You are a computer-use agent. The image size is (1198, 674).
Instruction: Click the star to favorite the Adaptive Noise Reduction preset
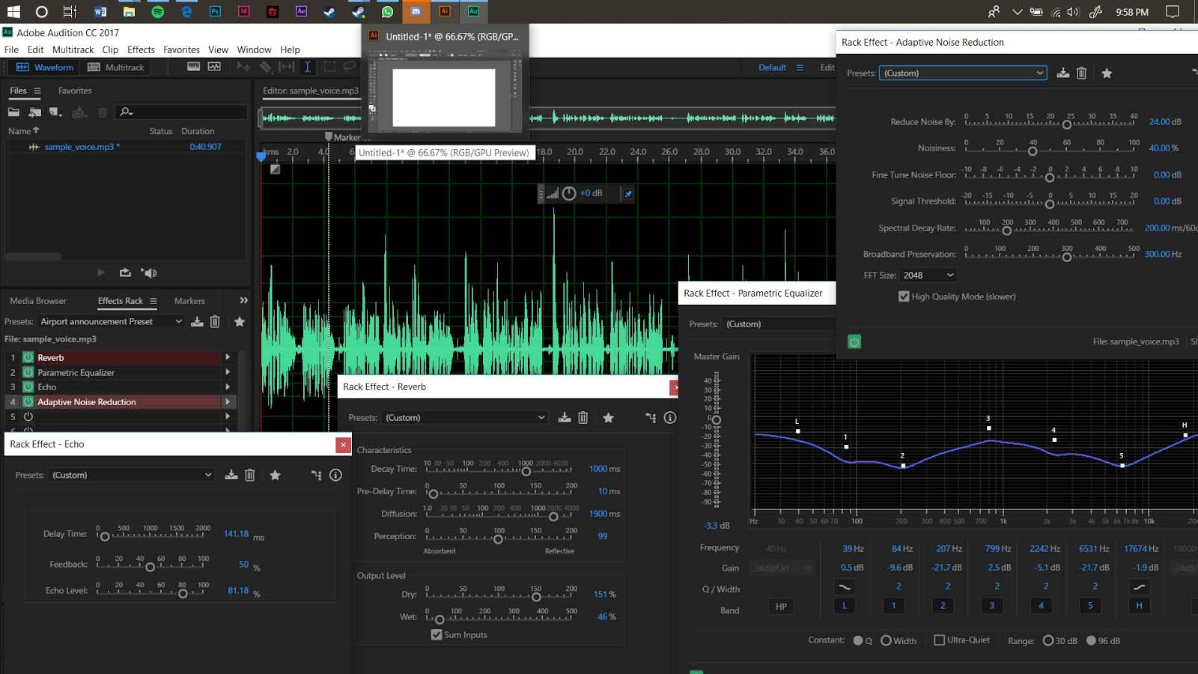1107,73
